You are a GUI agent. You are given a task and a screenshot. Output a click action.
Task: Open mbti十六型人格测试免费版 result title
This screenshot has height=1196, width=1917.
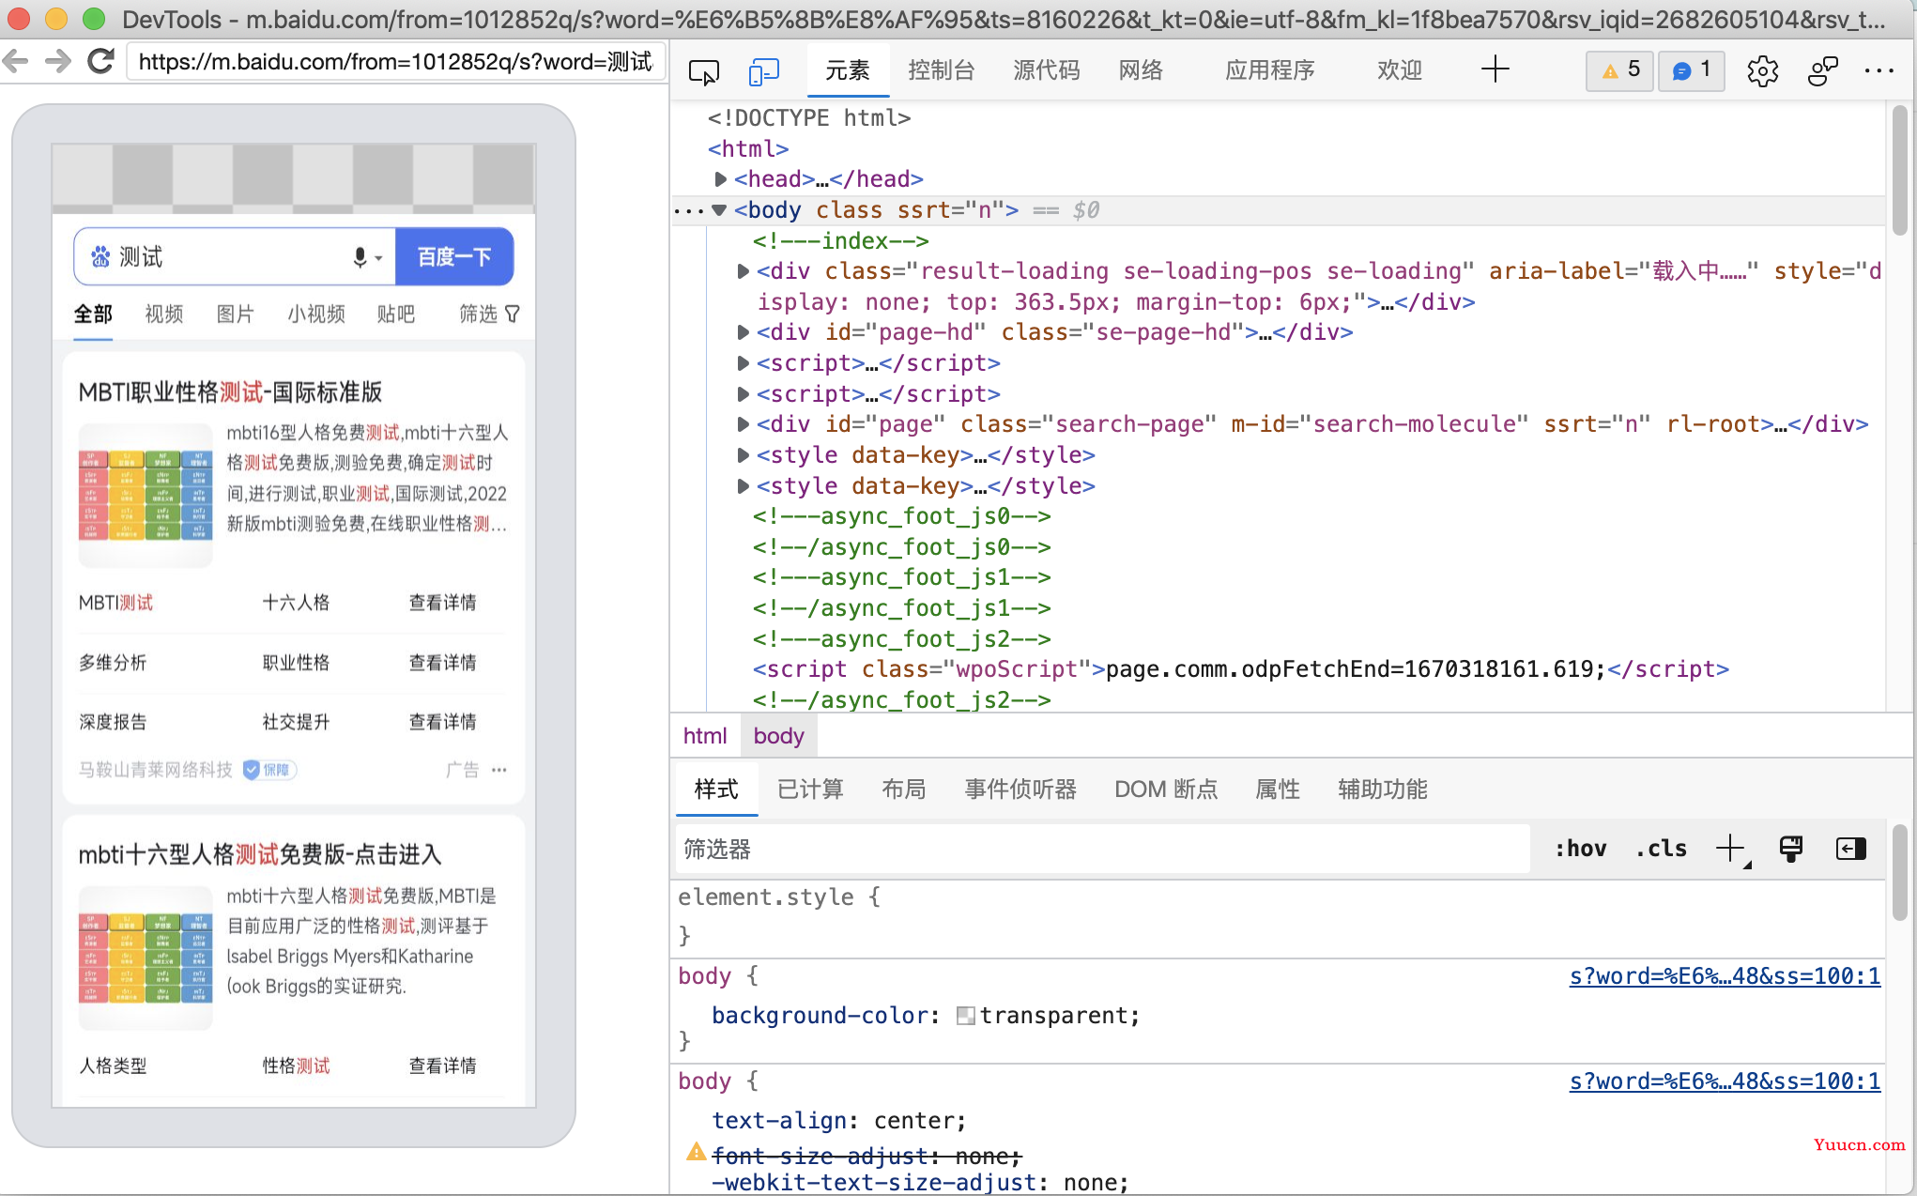point(259,854)
